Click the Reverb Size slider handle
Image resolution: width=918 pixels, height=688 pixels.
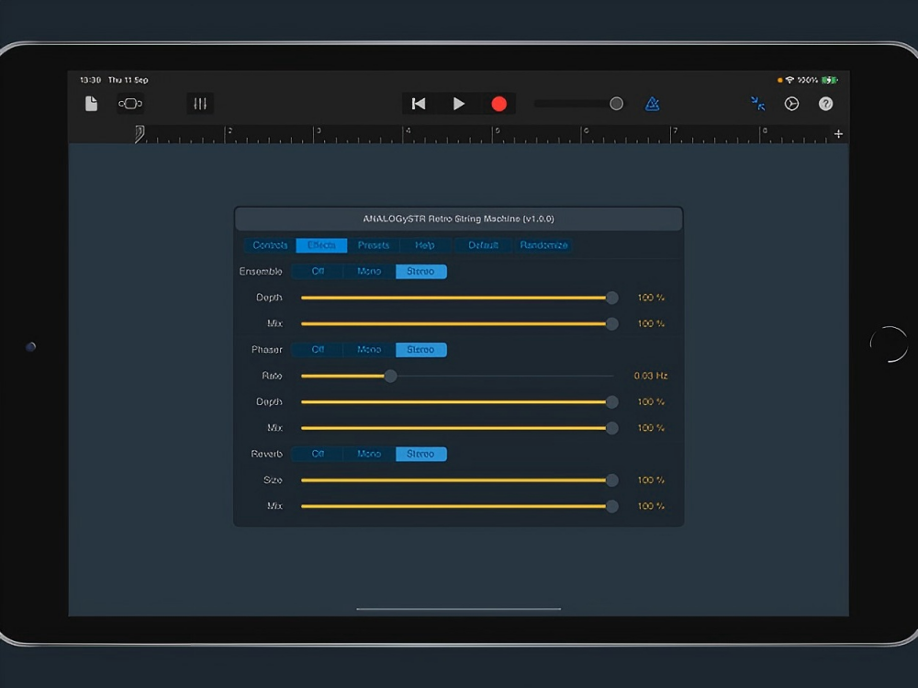click(x=611, y=480)
